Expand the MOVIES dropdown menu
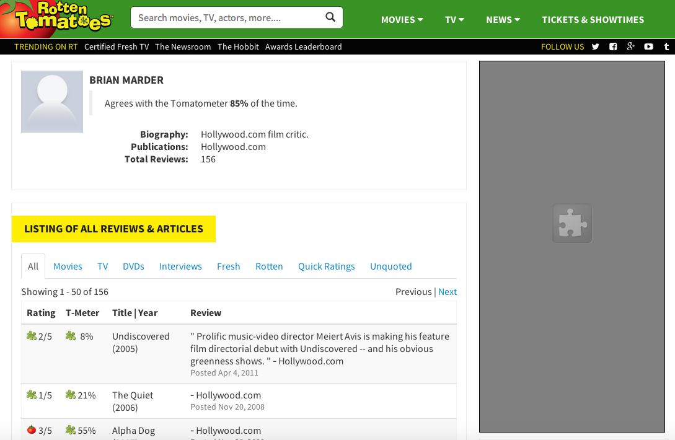Screen dimensions: 675x440 [x=402, y=20]
